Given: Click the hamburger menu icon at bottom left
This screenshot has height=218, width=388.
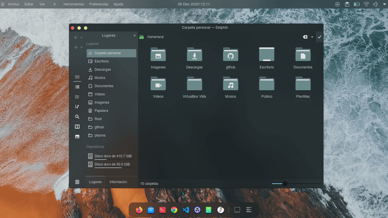Looking at the screenshot, I should click(x=77, y=182).
